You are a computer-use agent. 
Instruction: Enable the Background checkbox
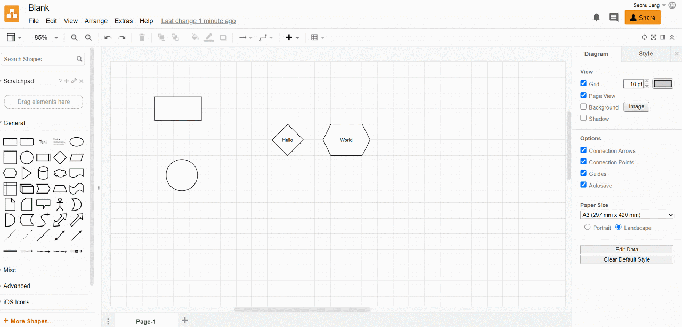pyautogui.click(x=583, y=106)
